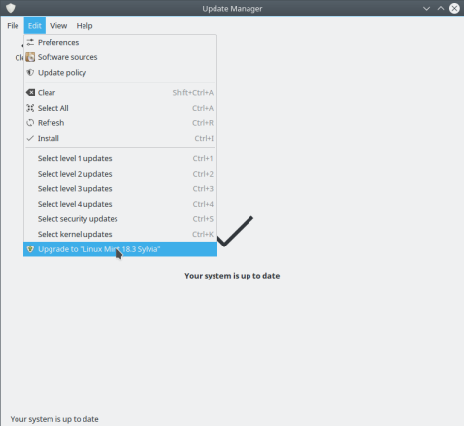Viewport: 464px width, 426px height.
Task: Open the Help menu
Action: pos(84,26)
